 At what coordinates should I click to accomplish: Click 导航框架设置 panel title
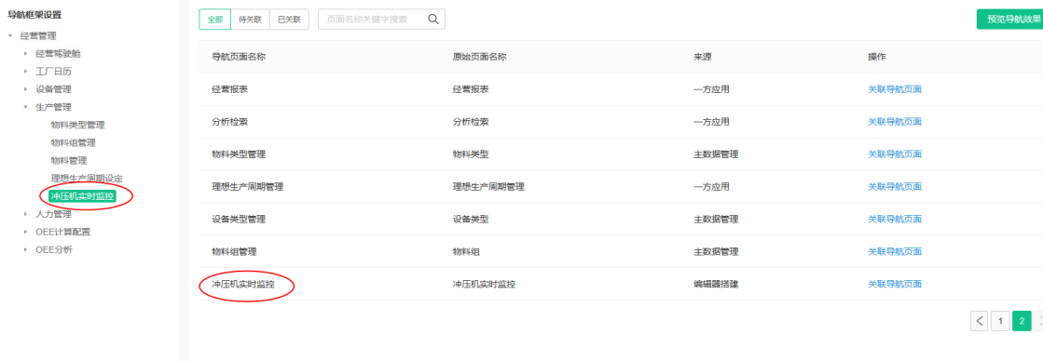(34, 14)
